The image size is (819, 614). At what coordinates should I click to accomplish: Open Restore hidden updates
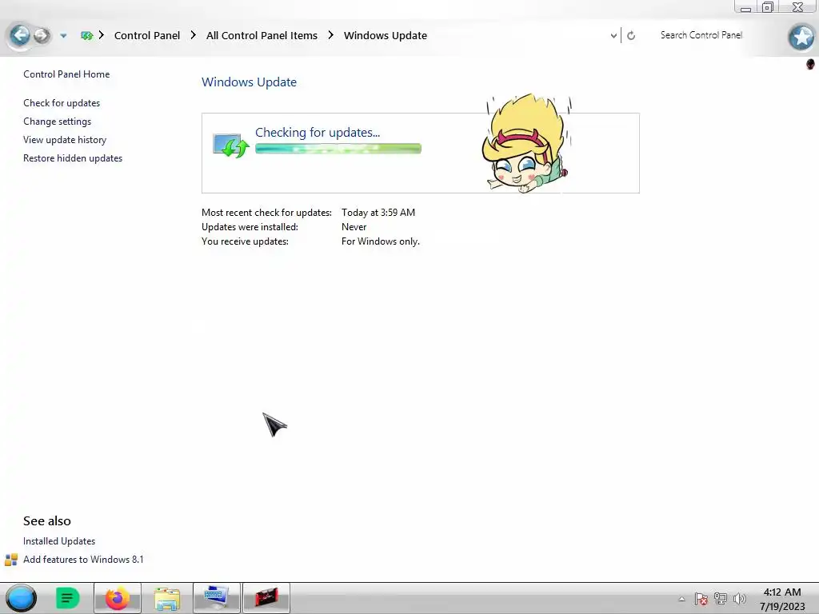(x=73, y=157)
